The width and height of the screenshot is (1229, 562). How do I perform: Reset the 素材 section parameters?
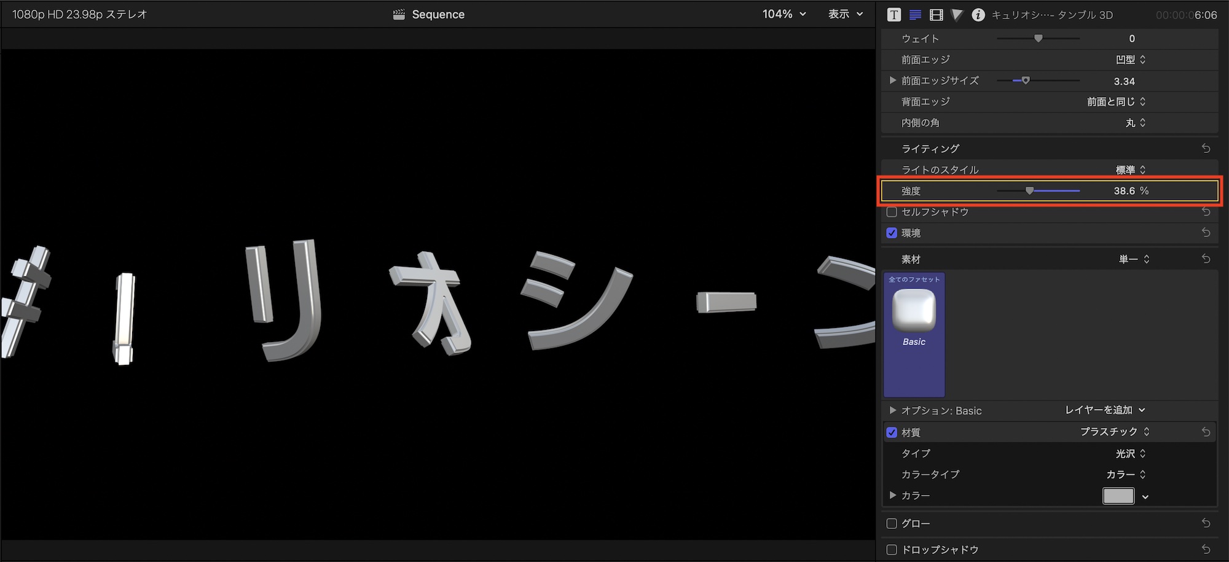click(x=1206, y=259)
